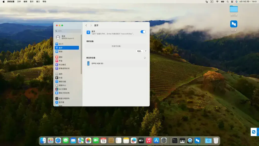Go forward using the right chevron in settings

pyautogui.click(x=91, y=25)
